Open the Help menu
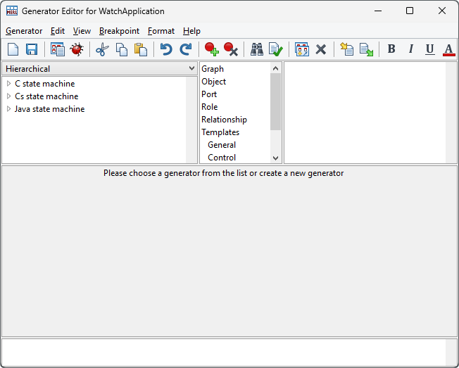459x368 pixels. [x=191, y=31]
